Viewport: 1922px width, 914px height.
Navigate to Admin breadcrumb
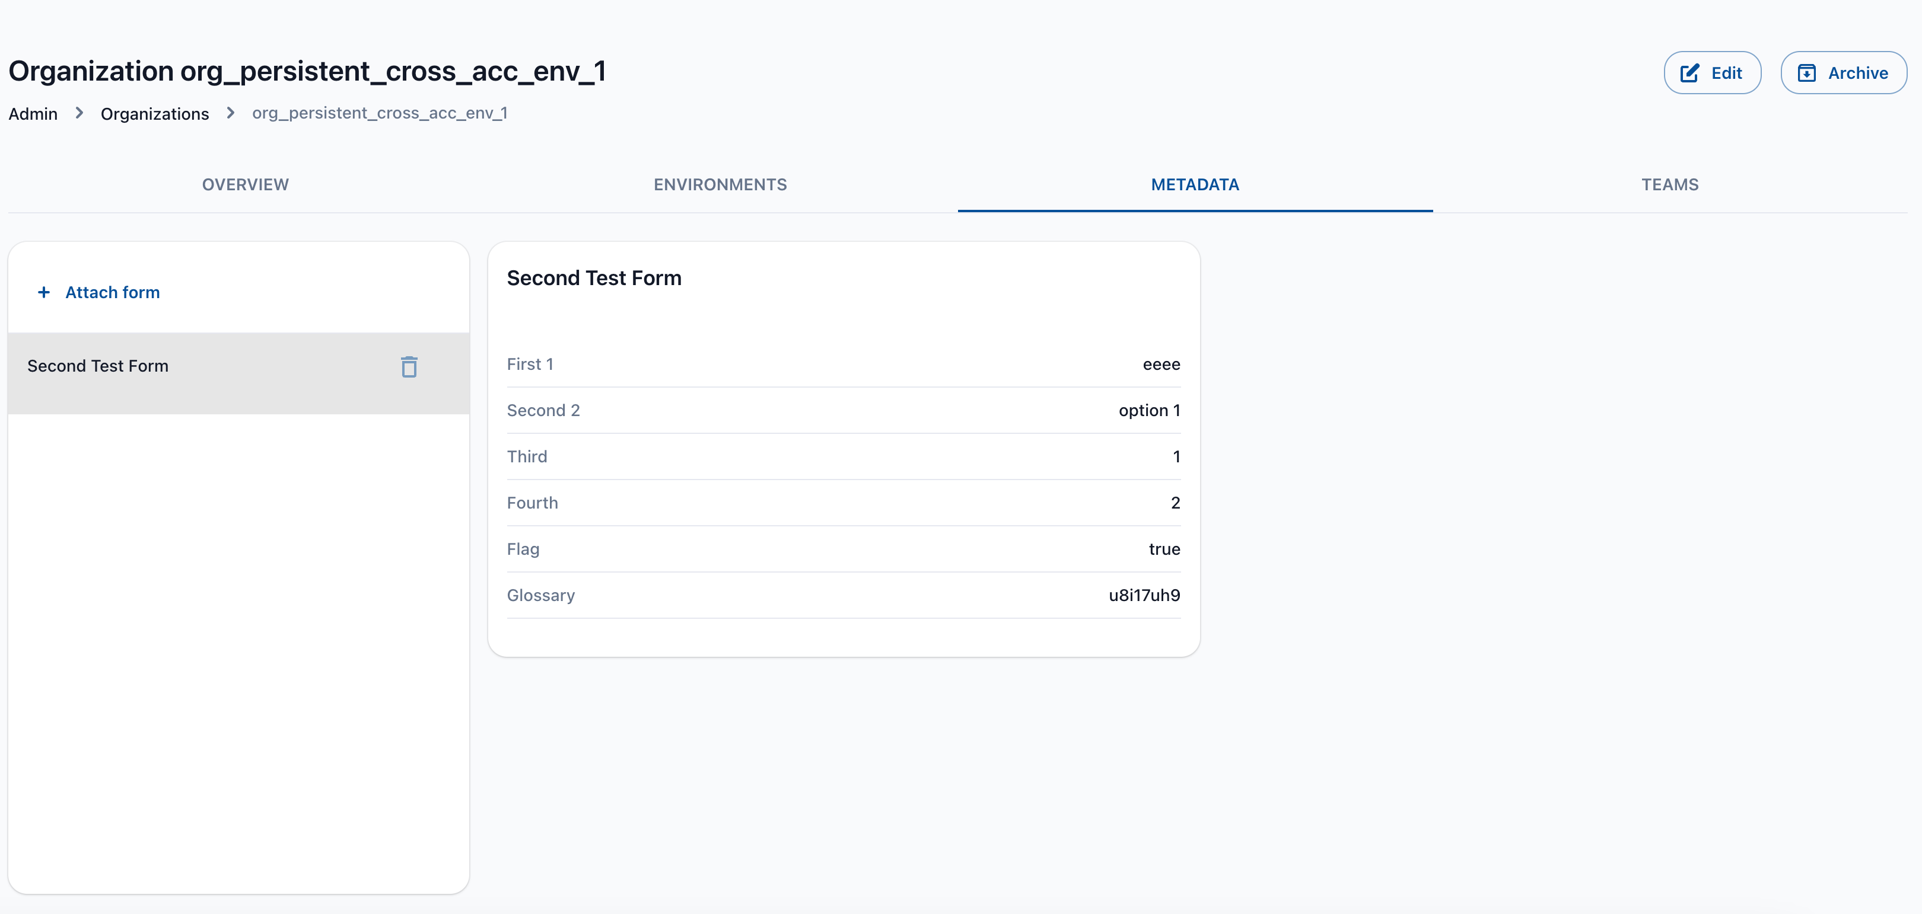click(x=33, y=114)
